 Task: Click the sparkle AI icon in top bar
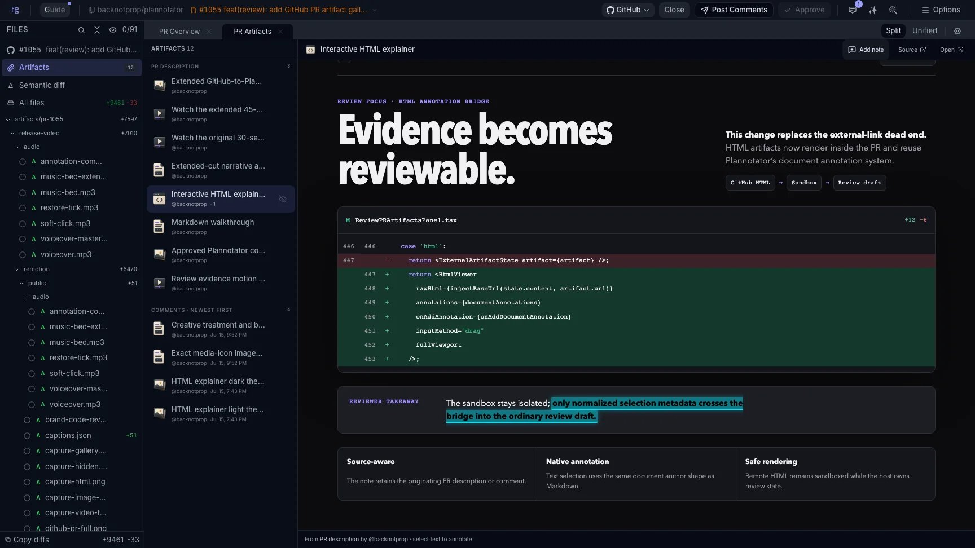click(x=873, y=10)
